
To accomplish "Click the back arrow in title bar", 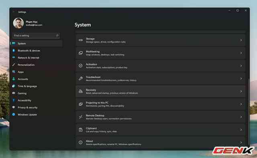I will (x=14, y=12).
